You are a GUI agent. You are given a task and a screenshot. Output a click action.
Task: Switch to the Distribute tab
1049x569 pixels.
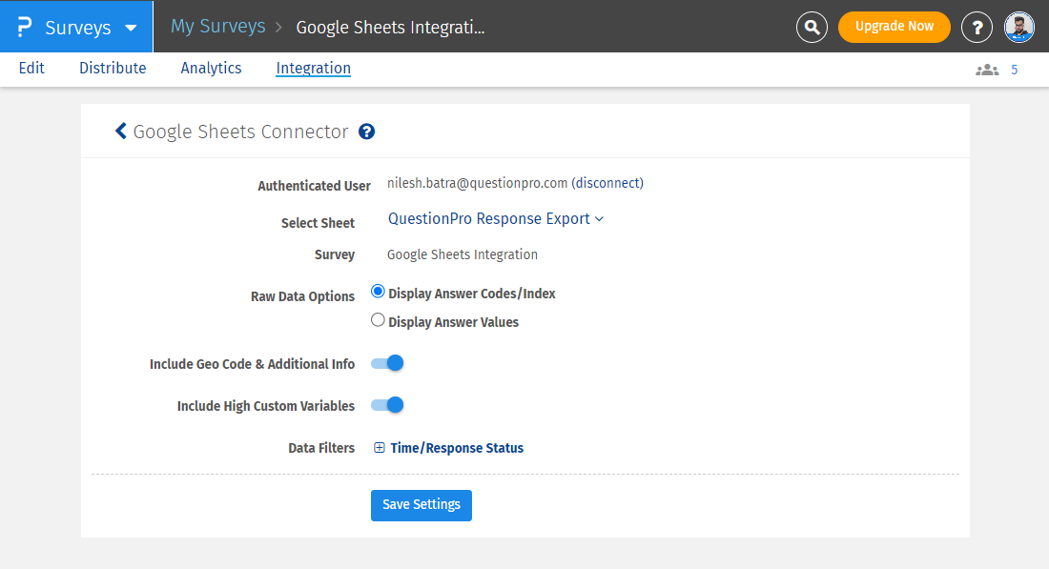pyautogui.click(x=113, y=69)
